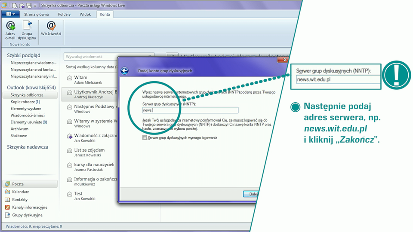Screen dimensions: 413x232
Task: Click the reply quick access icon
Action: pyautogui.click(x=22, y=5)
